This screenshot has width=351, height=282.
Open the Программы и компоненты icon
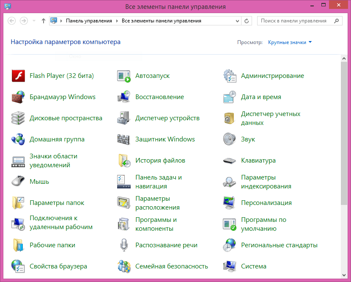click(x=124, y=224)
